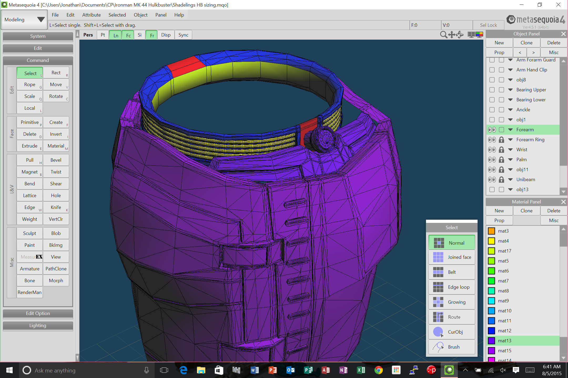Expand the Lighting section

pos(38,325)
